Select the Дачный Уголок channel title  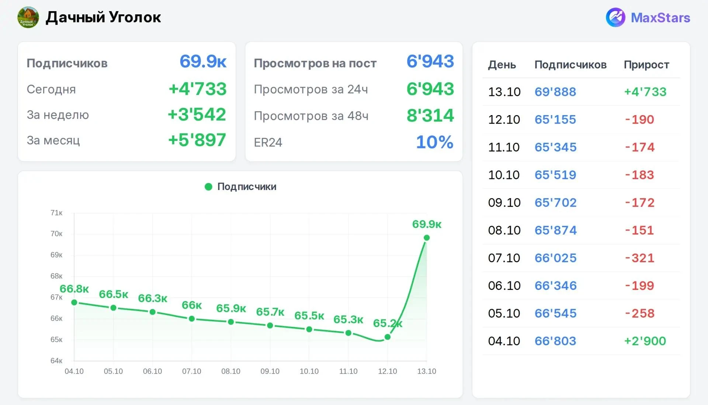[x=103, y=17]
